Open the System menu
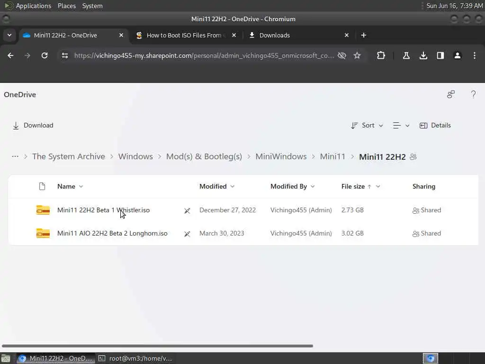This screenshot has height=364, width=485. tap(92, 6)
